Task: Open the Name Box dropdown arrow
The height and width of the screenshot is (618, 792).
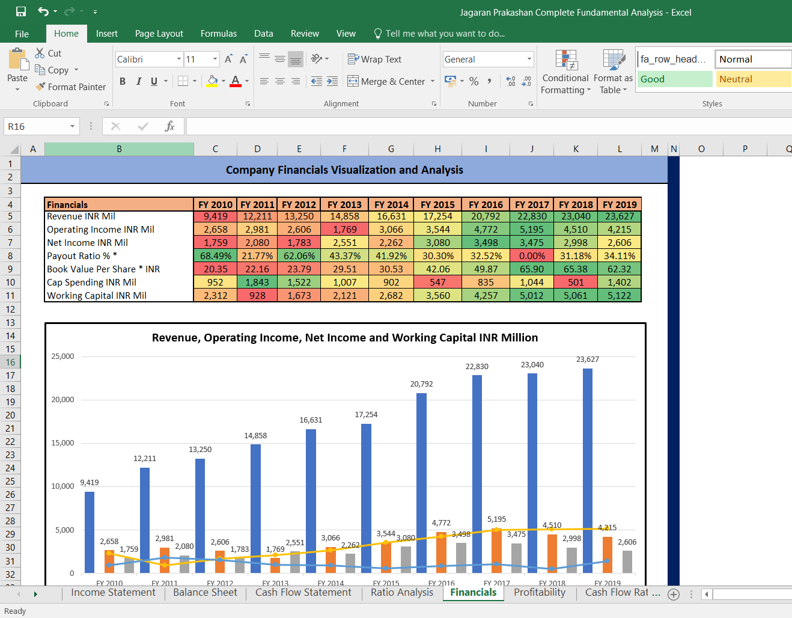Action: (x=72, y=126)
